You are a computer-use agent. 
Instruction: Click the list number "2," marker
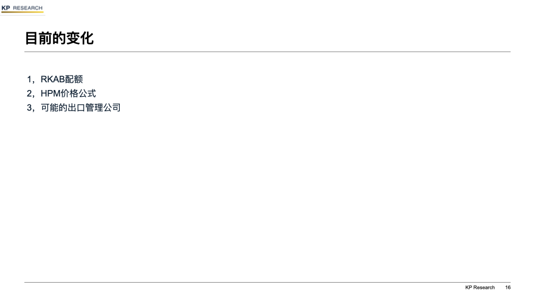pos(31,93)
